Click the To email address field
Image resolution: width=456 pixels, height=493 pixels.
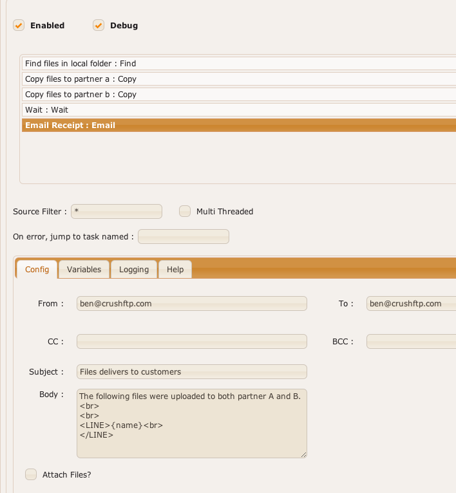[411, 303]
